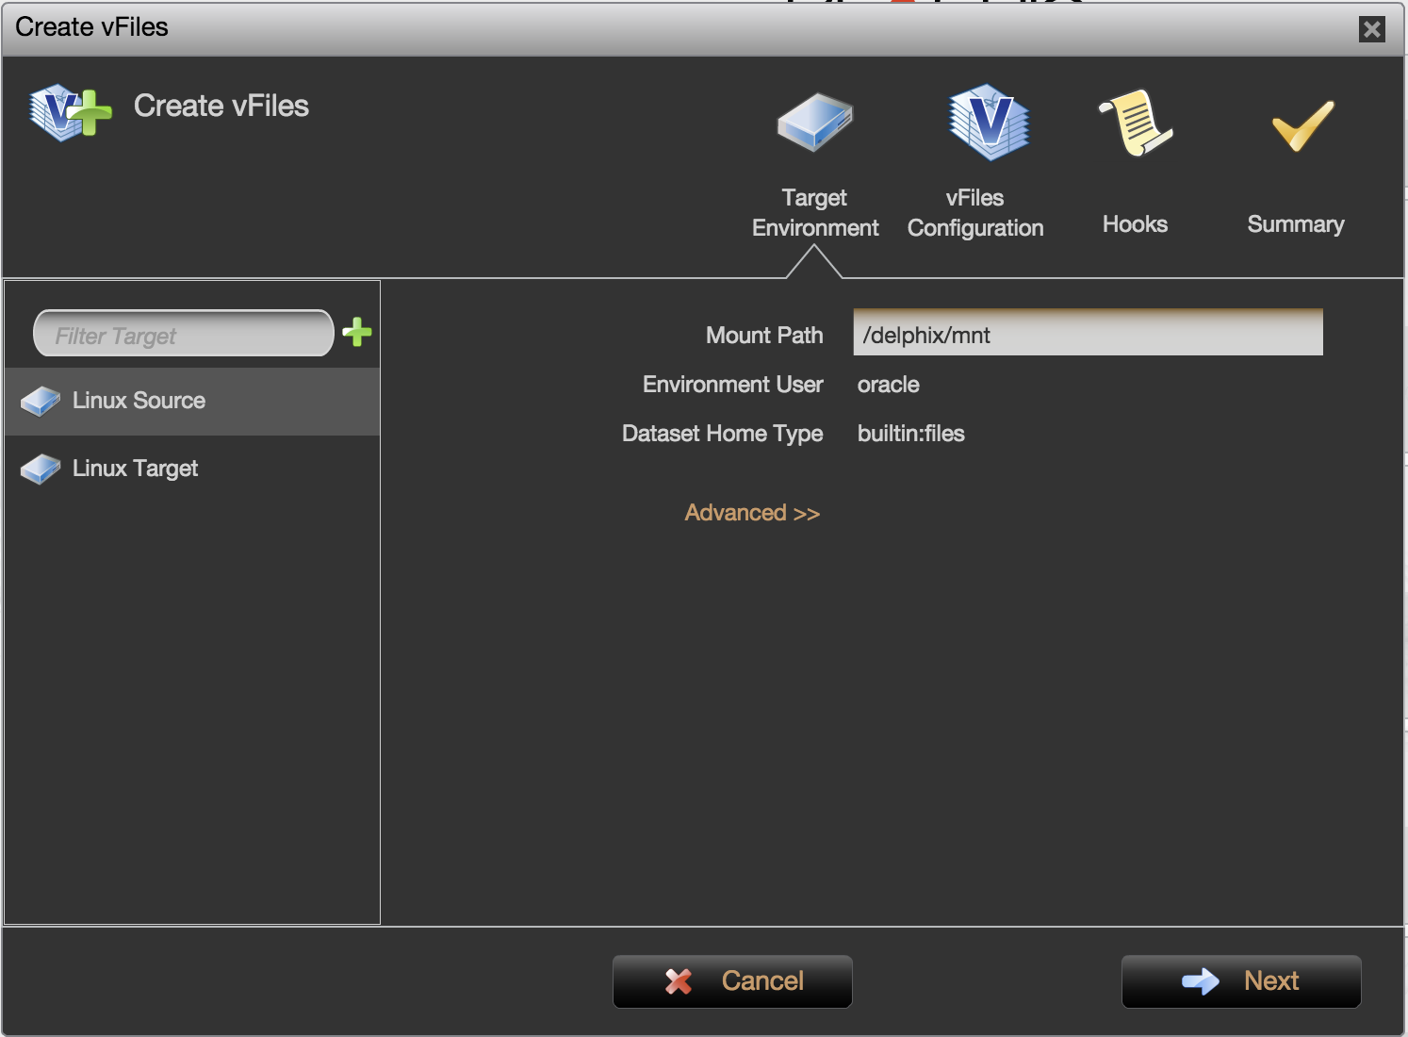The image size is (1408, 1037).
Task: Select the Hooks scroll icon
Action: point(1136,123)
